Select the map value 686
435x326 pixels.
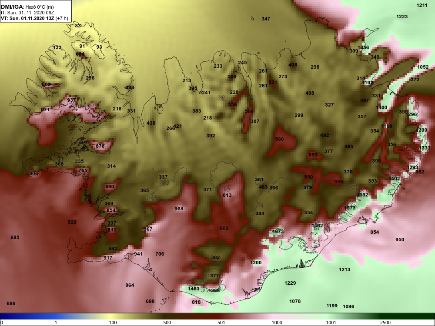tap(11, 303)
